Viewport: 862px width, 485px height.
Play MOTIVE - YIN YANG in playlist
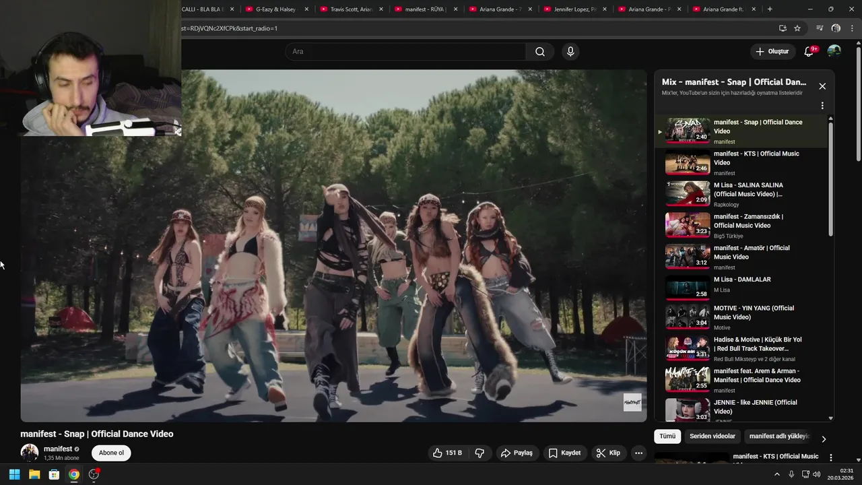tap(741, 317)
